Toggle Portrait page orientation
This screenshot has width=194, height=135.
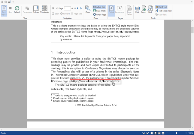(111, 10)
